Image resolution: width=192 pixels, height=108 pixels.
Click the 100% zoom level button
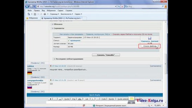[x=157, y=105]
